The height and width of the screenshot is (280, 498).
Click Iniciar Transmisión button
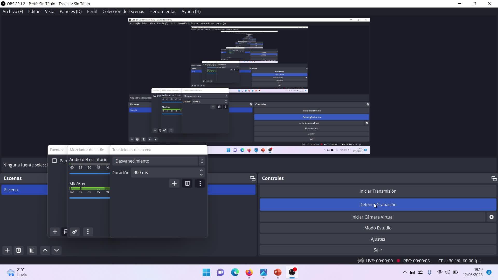pyautogui.click(x=378, y=191)
